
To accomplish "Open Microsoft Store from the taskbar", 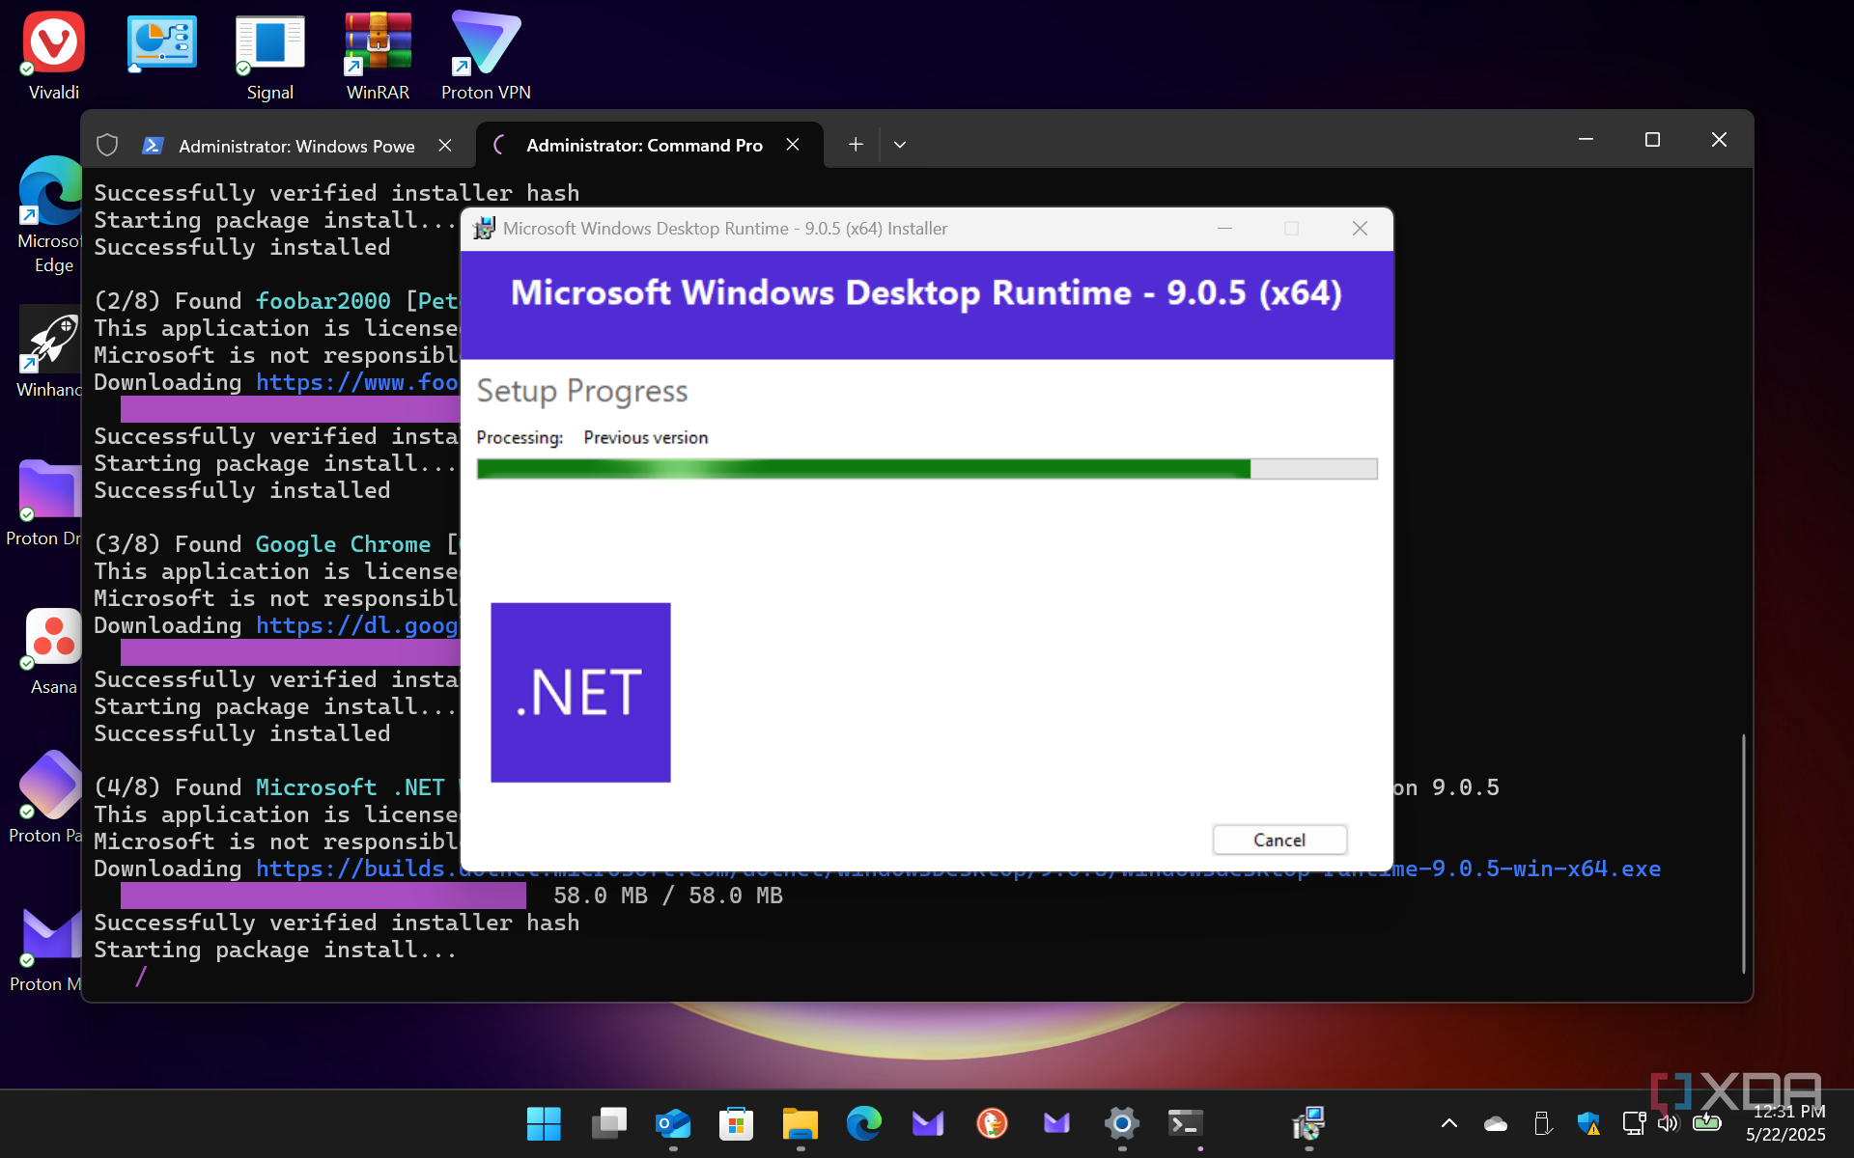I will [x=736, y=1123].
